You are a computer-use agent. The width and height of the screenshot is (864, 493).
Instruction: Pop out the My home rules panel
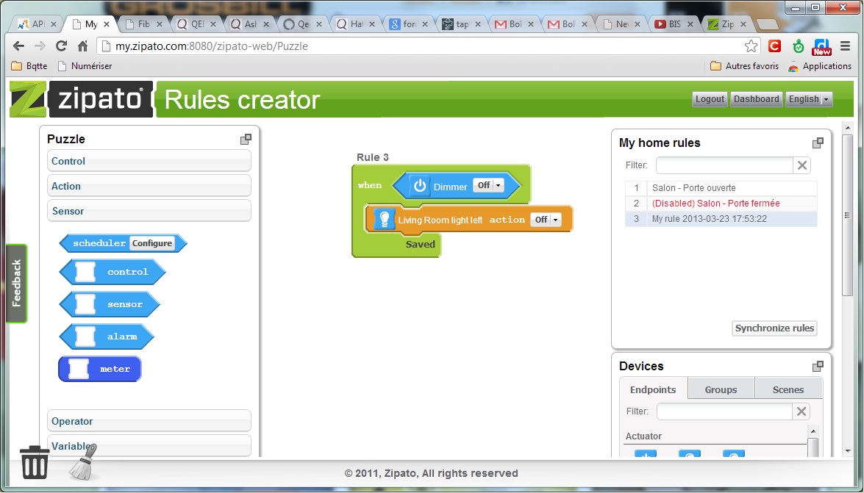818,143
